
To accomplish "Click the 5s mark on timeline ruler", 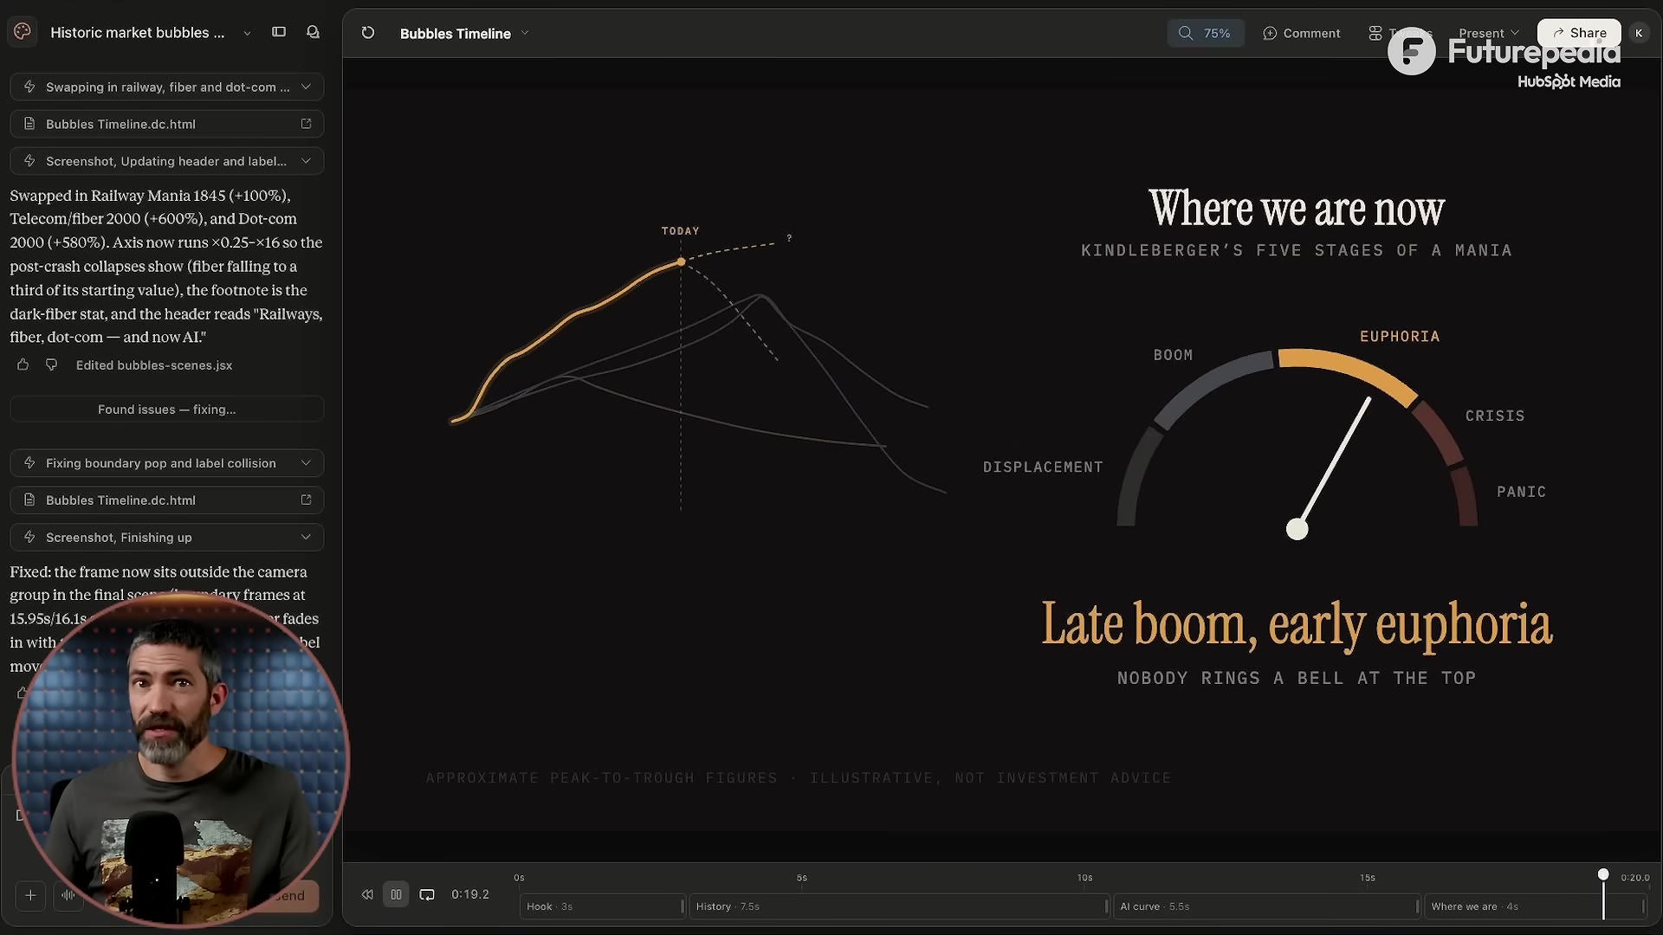I will point(802,878).
